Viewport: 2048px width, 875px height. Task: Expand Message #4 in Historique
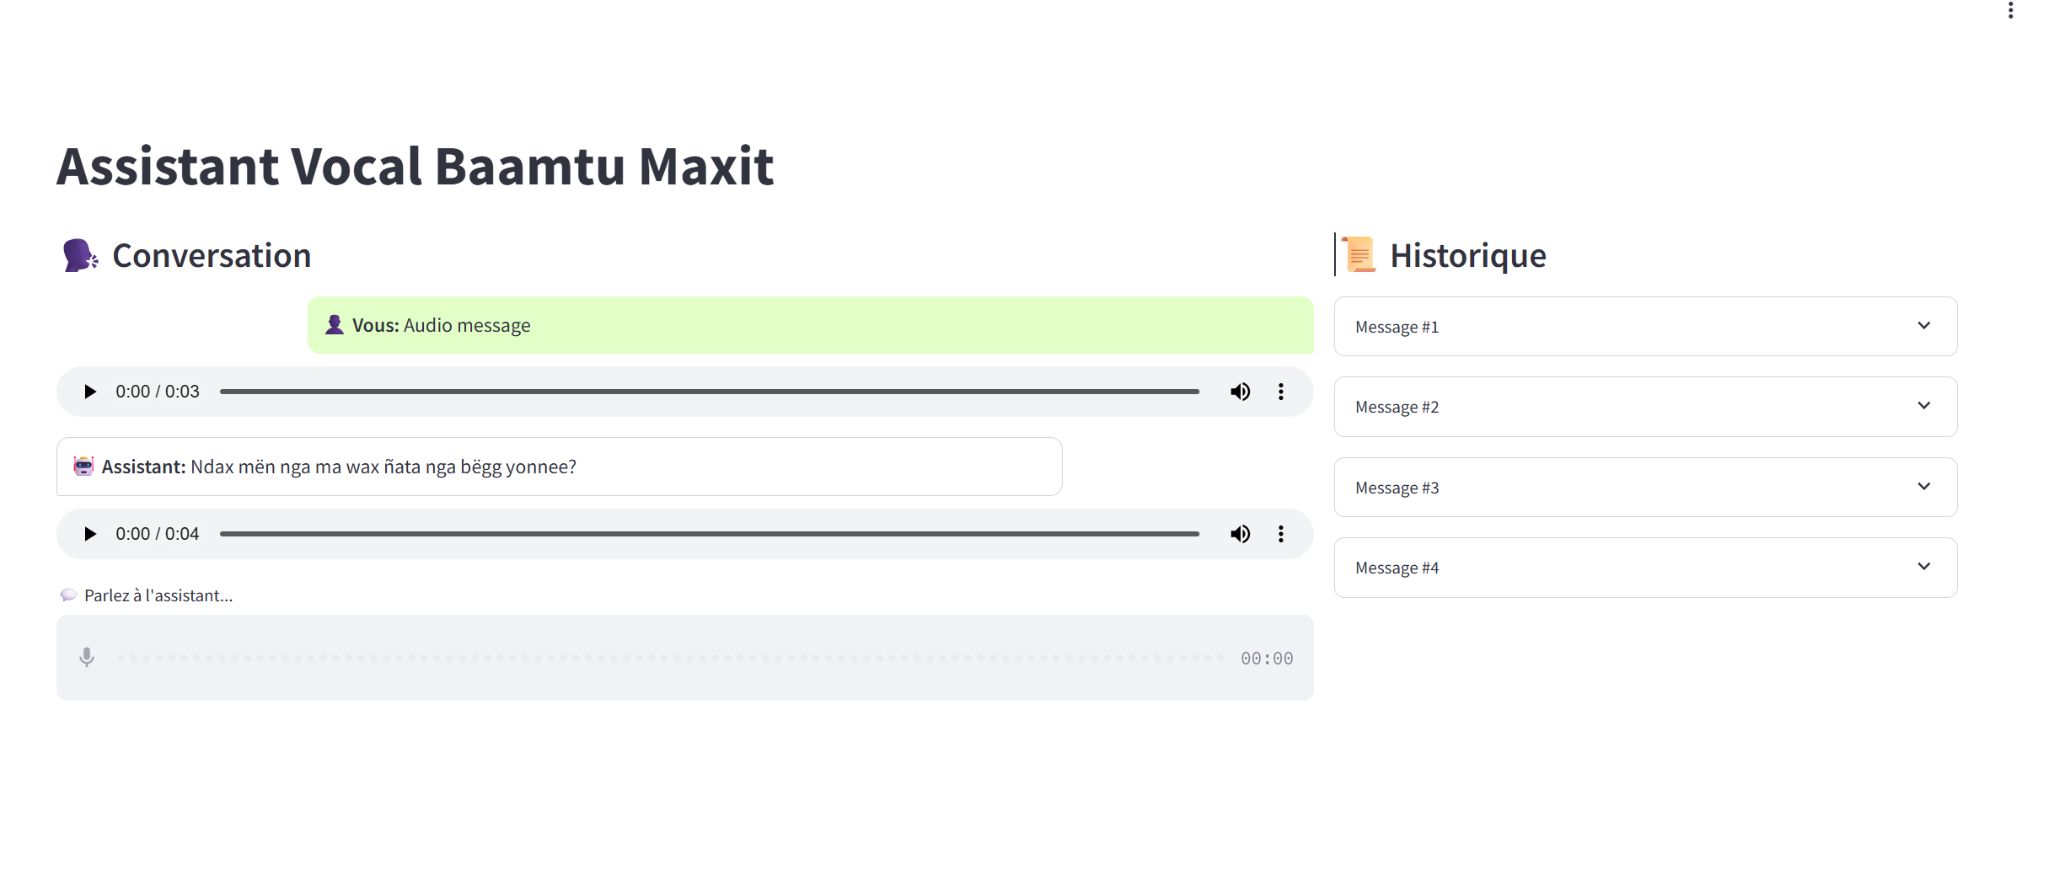tap(1645, 568)
